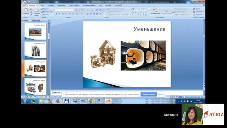The width and height of the screenshot is (227, 128).
Task: Switch to the Слайды pane tab
Action: (26, 21)
